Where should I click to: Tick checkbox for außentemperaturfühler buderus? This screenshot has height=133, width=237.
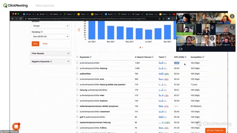point(77,101)
